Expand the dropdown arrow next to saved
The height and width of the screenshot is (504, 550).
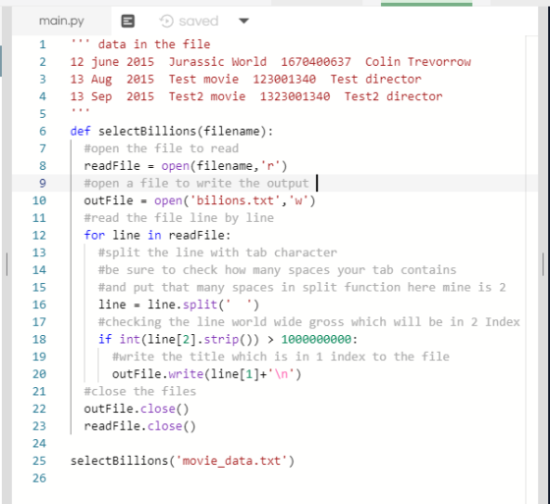pos(244,21)
